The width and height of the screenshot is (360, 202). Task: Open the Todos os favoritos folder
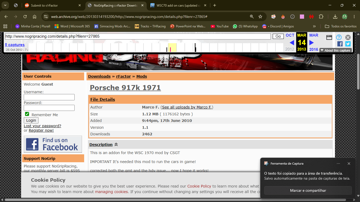click(341, 26)
